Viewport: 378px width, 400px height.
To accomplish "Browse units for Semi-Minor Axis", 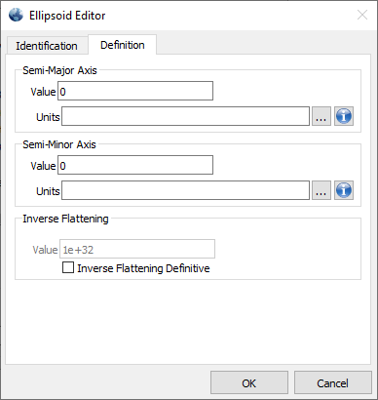I will [x=321, y=190].
